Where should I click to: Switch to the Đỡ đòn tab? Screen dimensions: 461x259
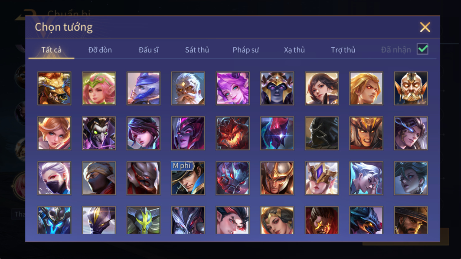(x=100, y=50)
